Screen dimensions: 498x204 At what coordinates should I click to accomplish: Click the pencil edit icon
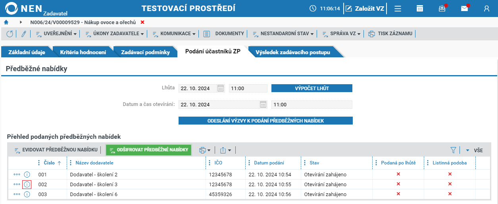pyautogui.click(x=23, y=34)
